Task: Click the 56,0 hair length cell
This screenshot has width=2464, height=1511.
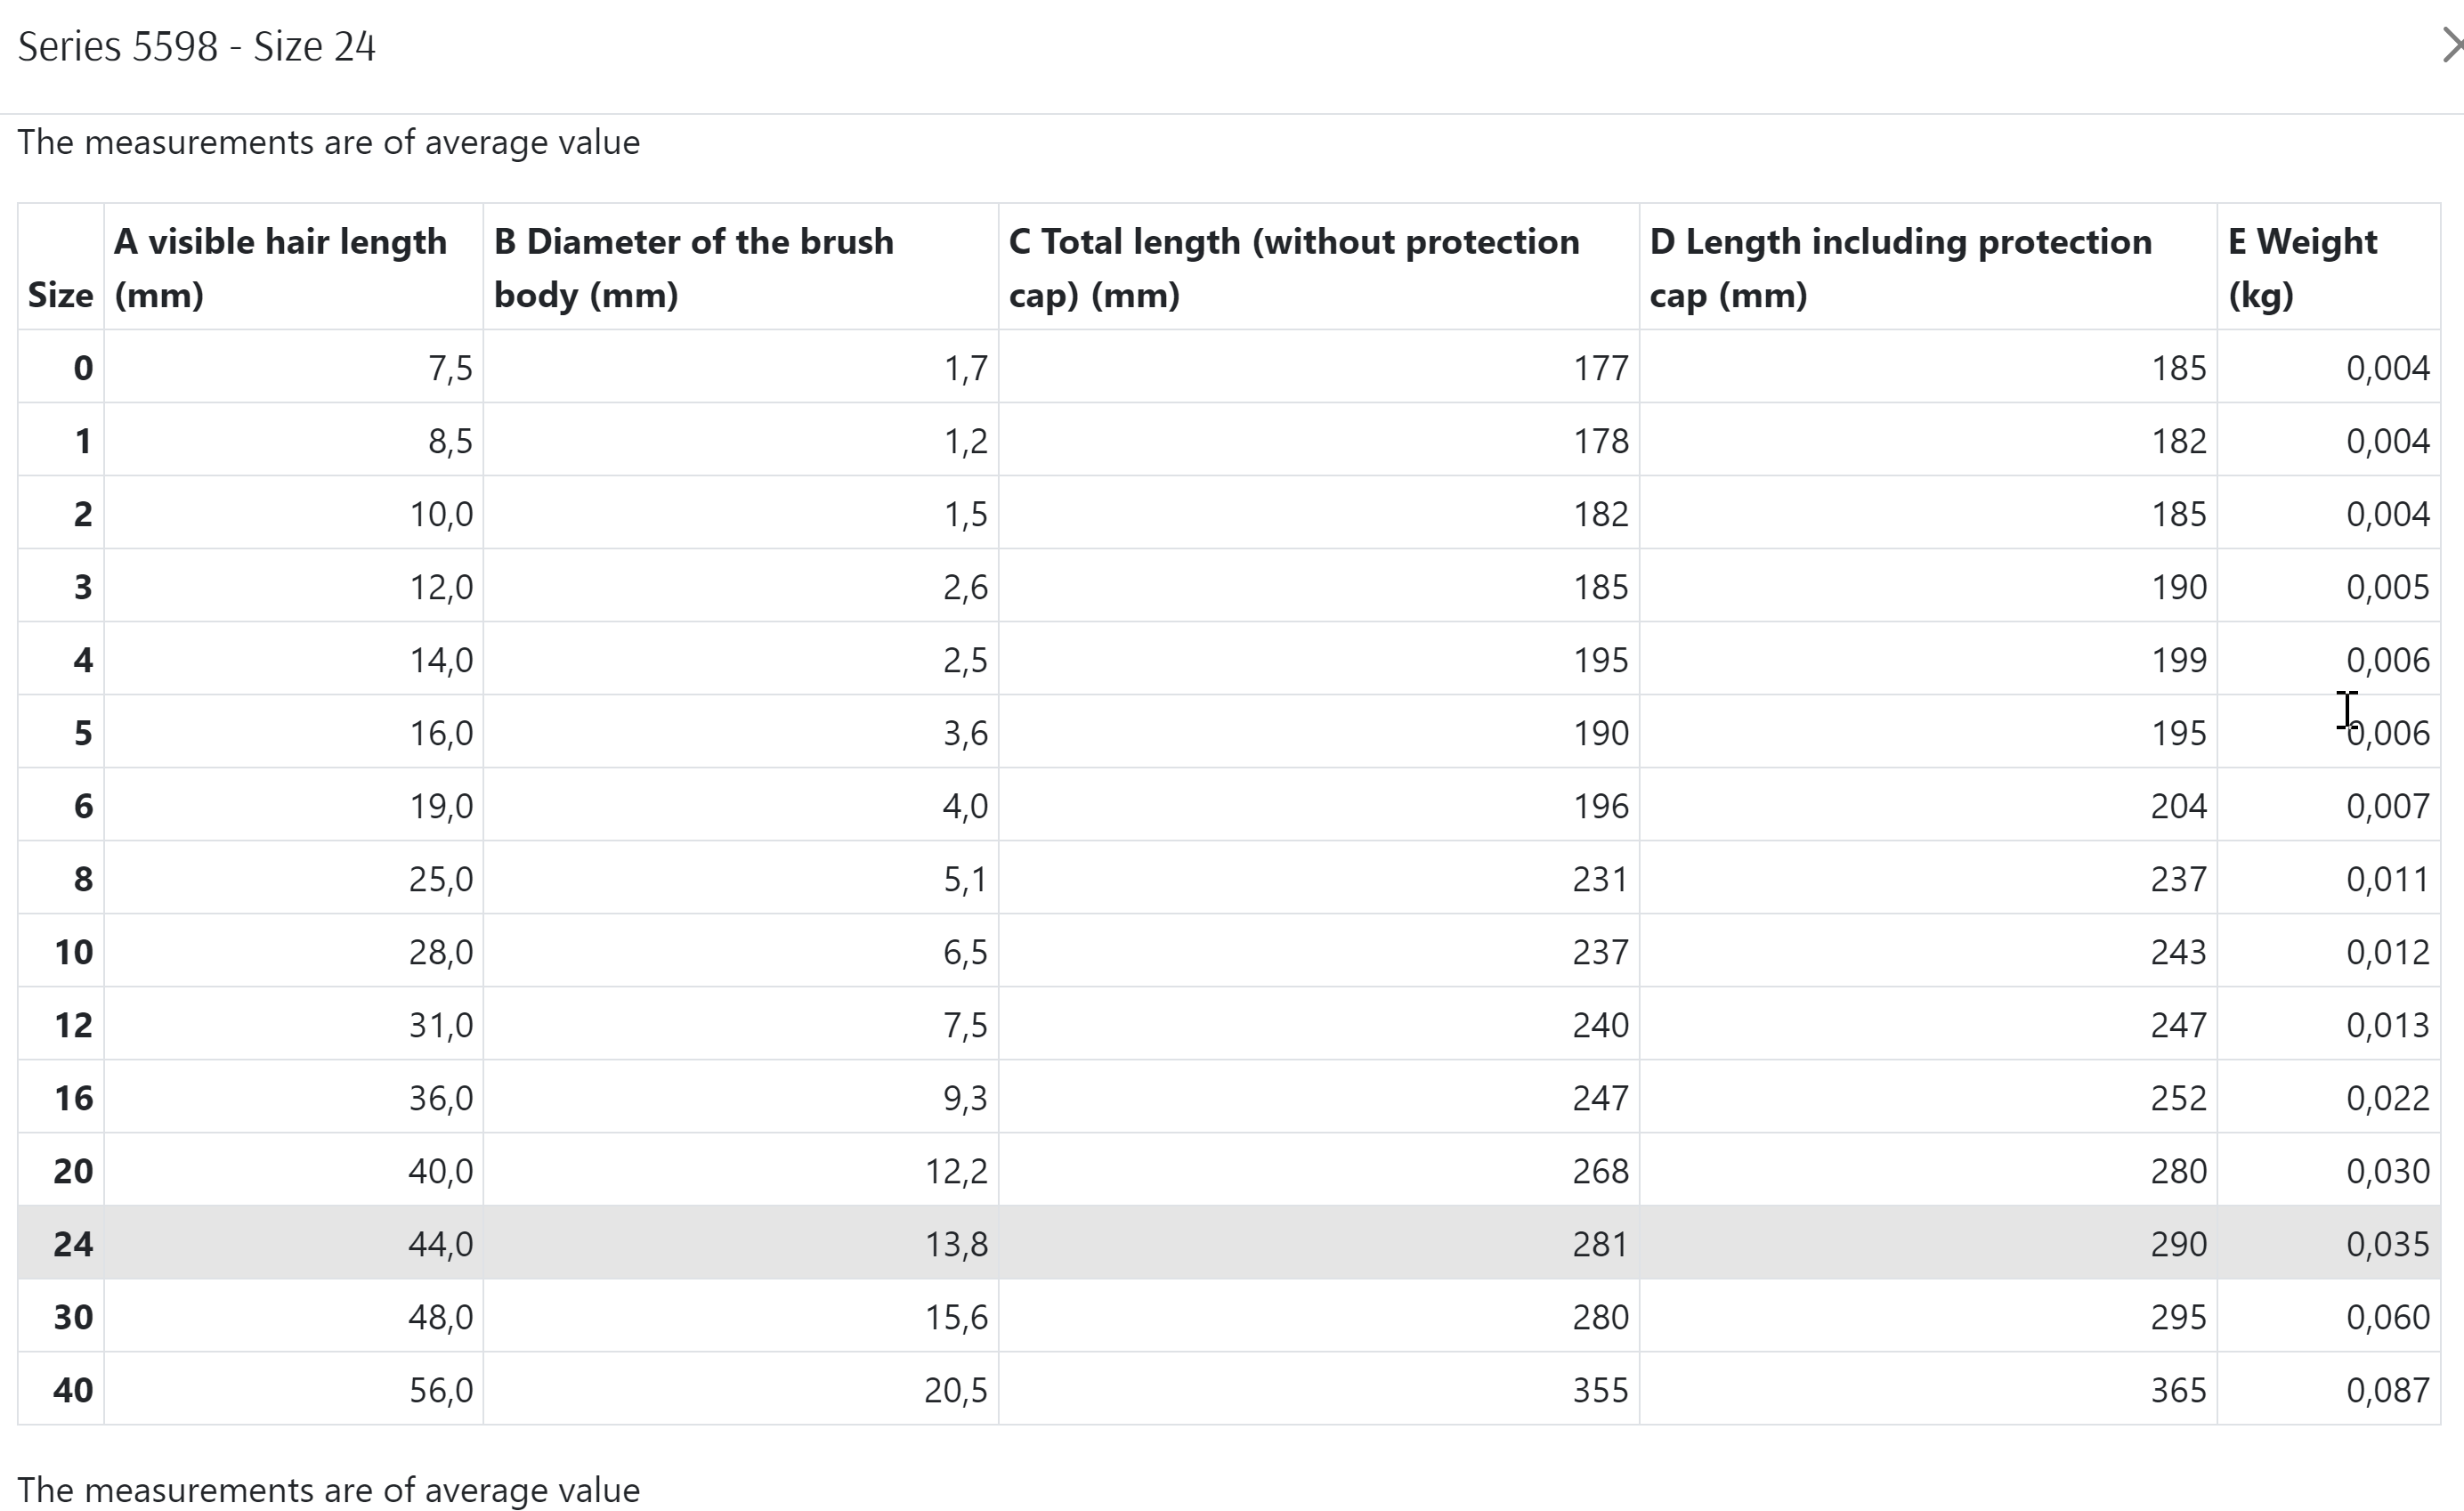Action: (x=440, y=1390)
